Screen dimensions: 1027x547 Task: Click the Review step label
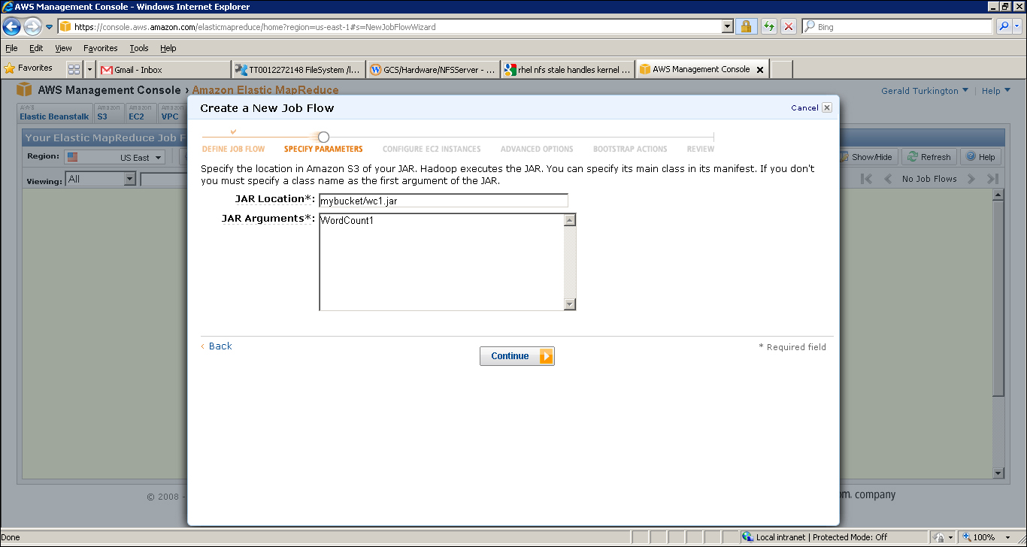tap(701, 149)
